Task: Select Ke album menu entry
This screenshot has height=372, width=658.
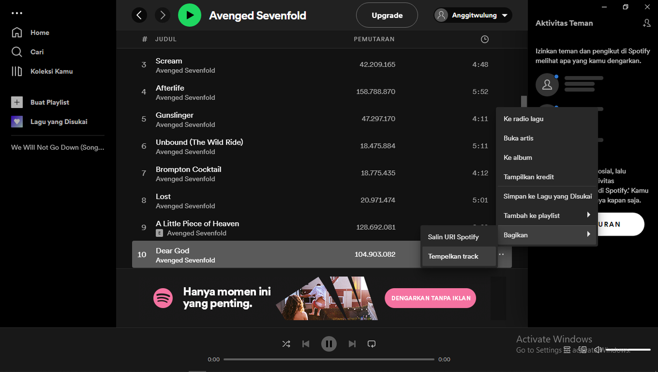Action: (547, 157)
